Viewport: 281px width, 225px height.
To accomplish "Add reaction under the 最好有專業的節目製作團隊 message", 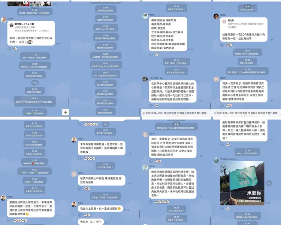I will pyautogui.click(x=222, y=144).
